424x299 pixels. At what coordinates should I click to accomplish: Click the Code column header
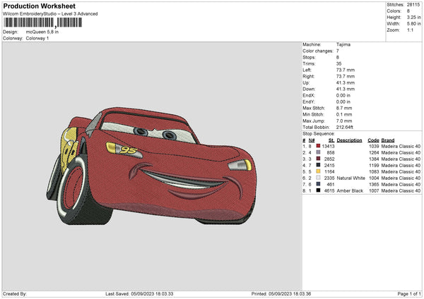373,140
